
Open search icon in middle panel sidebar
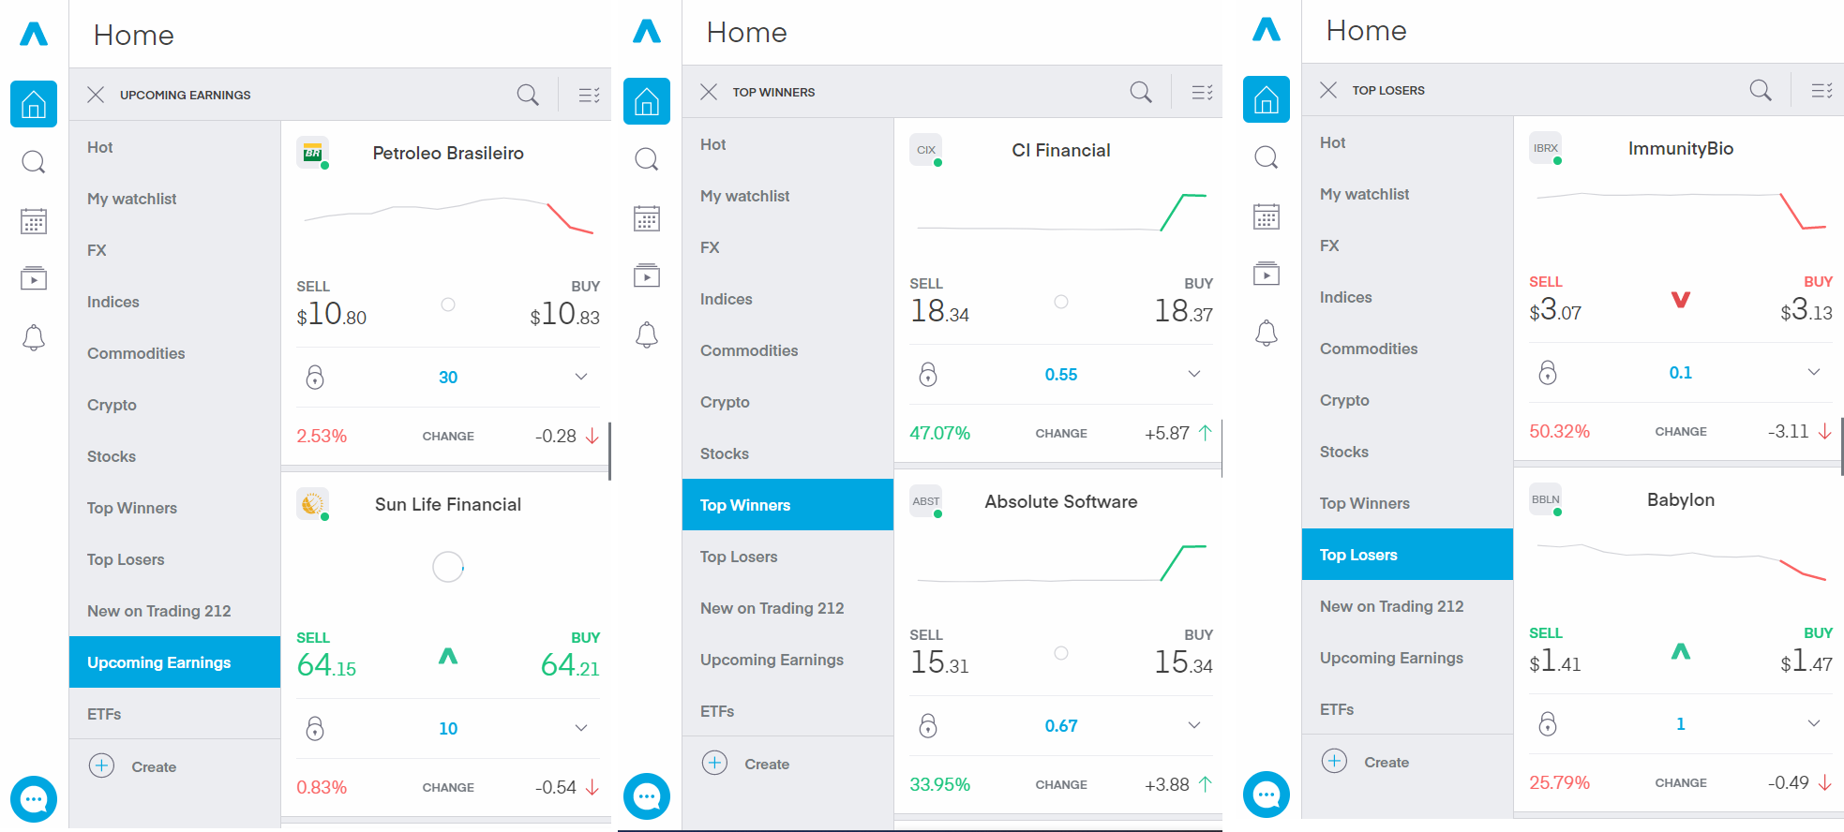(x=647, y=159)
